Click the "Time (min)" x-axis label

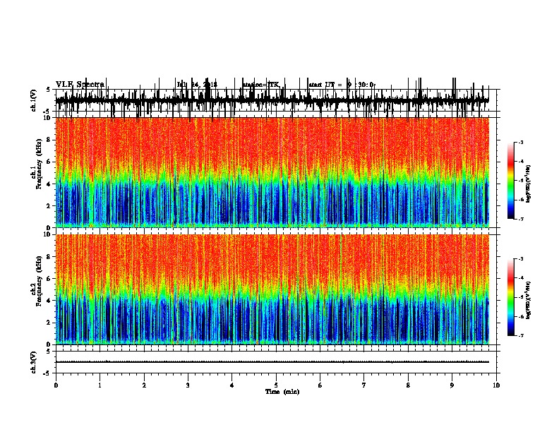(282, 392)
